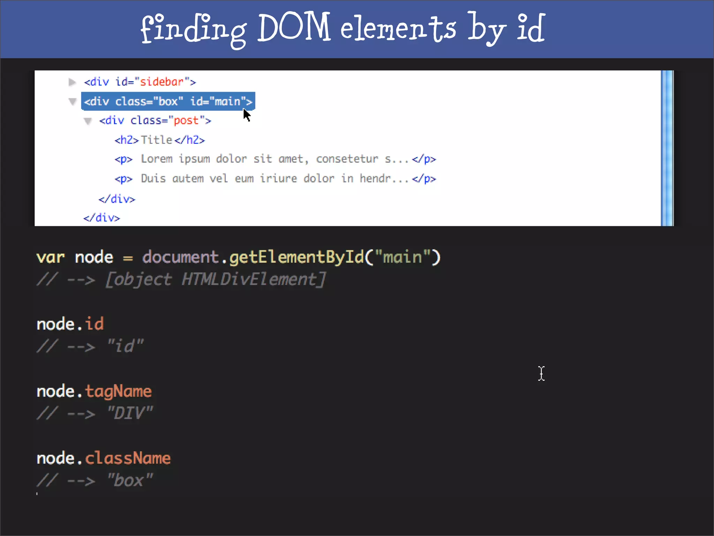Click the 'node.className' code line
The height and width of the screenshot is (536, 714).
point(104,458)
